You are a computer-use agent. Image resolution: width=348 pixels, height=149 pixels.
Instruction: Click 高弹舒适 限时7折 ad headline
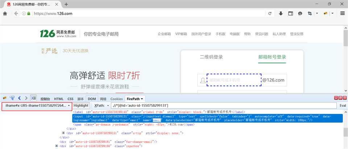point(105,76)
